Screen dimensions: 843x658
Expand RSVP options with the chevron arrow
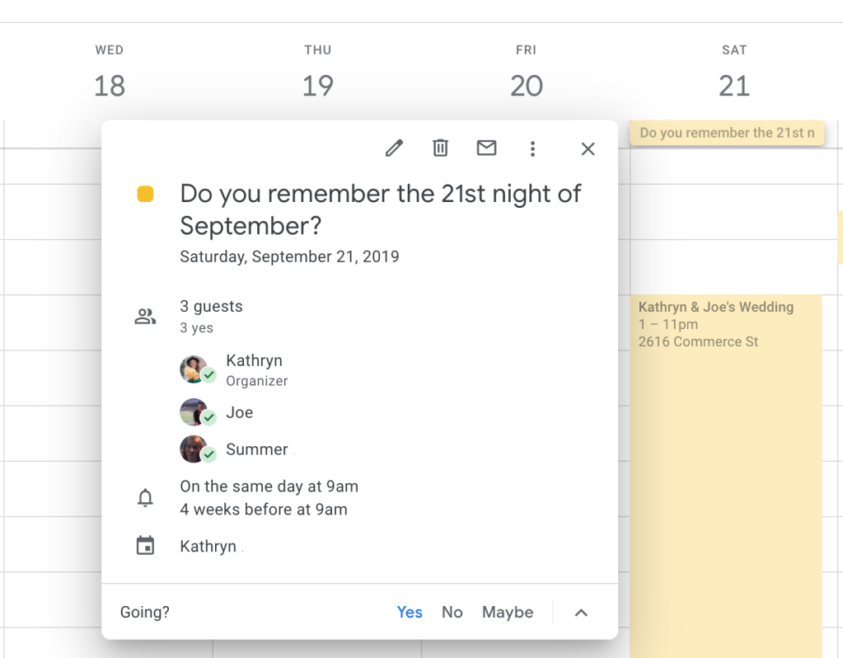(581, 612)
